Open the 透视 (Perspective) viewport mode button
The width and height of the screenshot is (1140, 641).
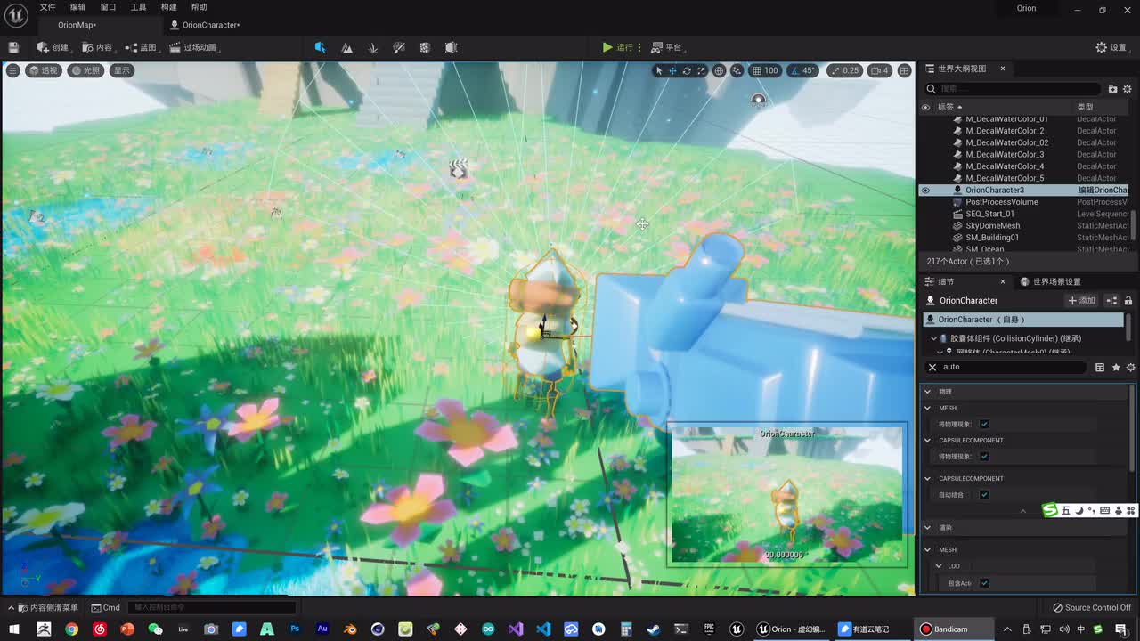[x=44, y=70]
